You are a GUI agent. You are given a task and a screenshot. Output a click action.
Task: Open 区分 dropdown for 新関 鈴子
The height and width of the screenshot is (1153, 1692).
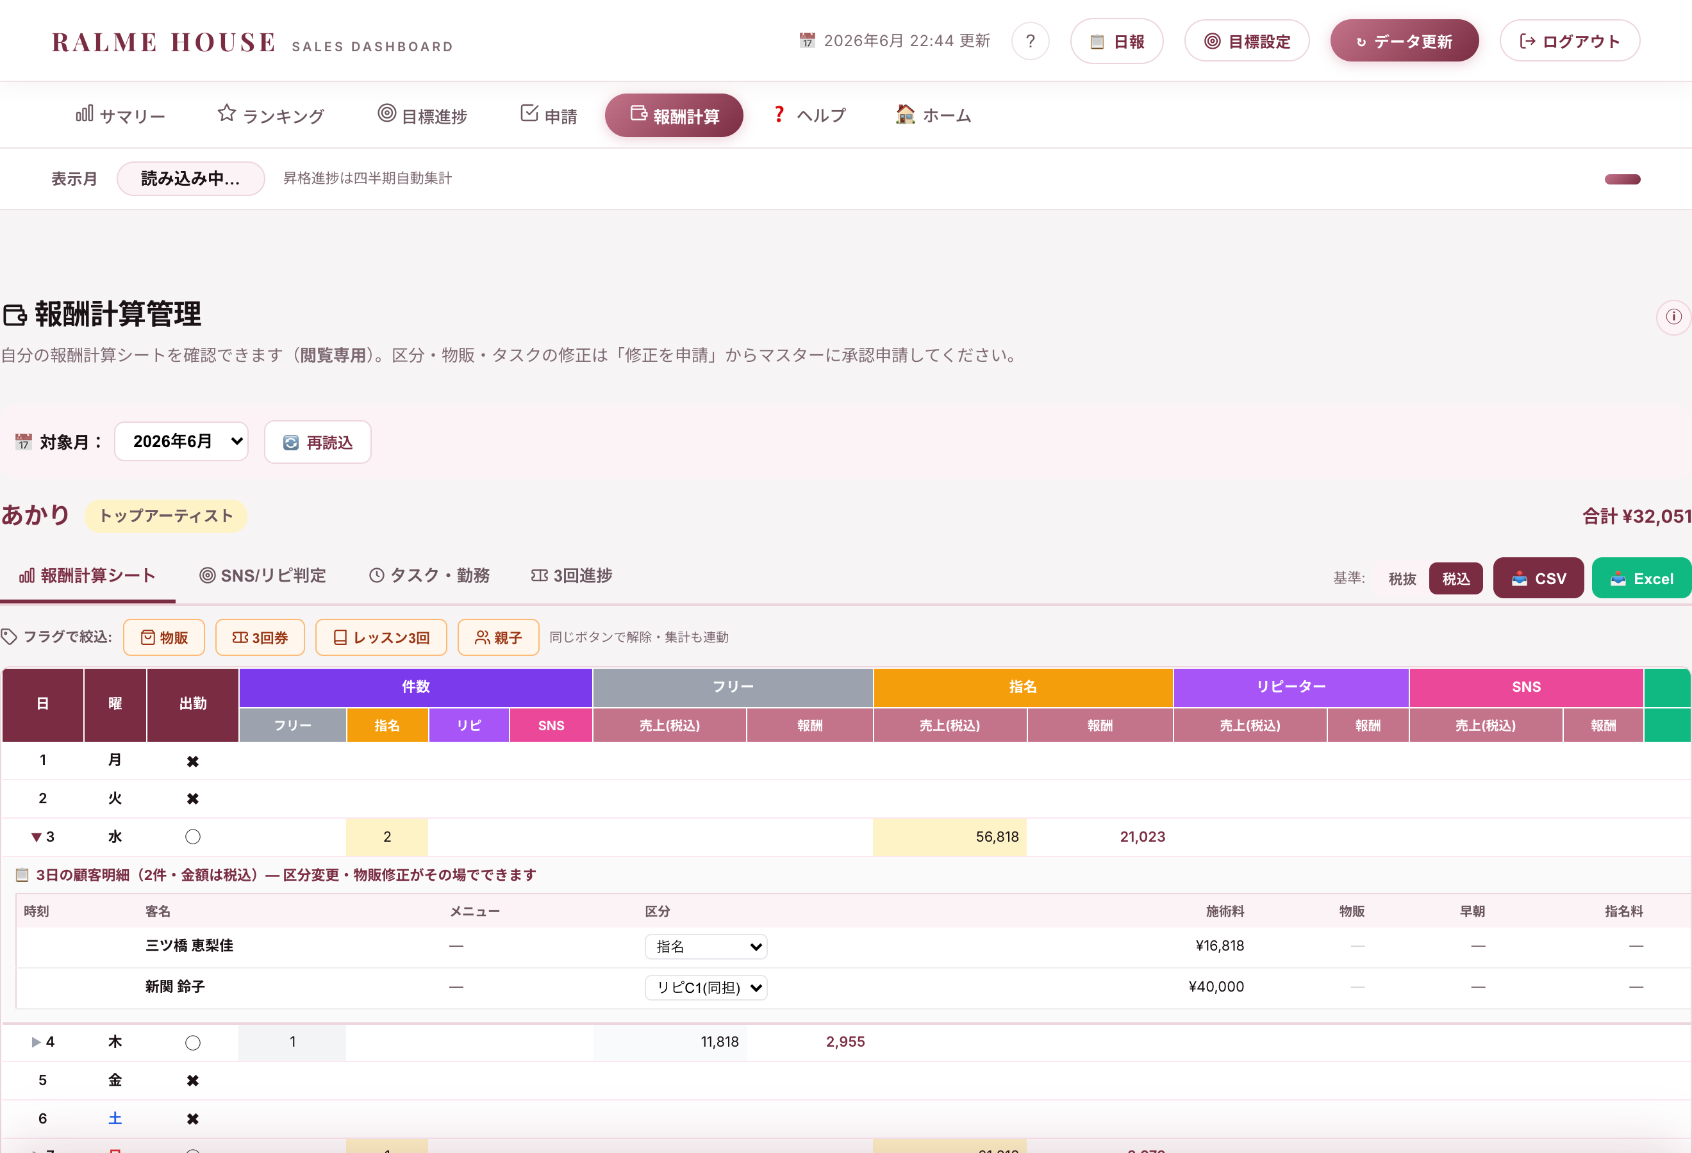coord(706,988)
